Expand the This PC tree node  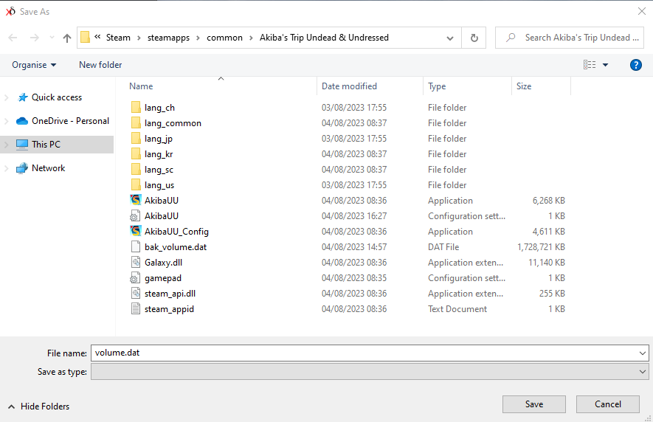pyautogui.click(x=6, y=145)
